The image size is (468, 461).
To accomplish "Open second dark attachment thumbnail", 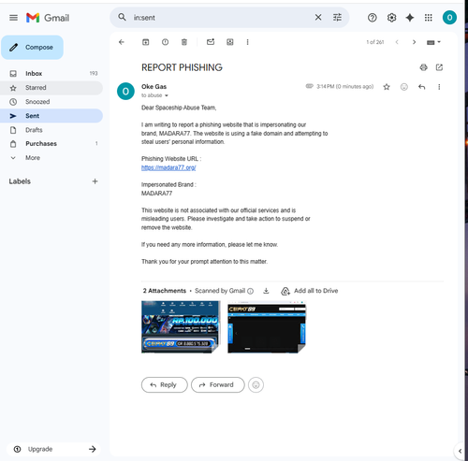I will [x=267, y=326].
